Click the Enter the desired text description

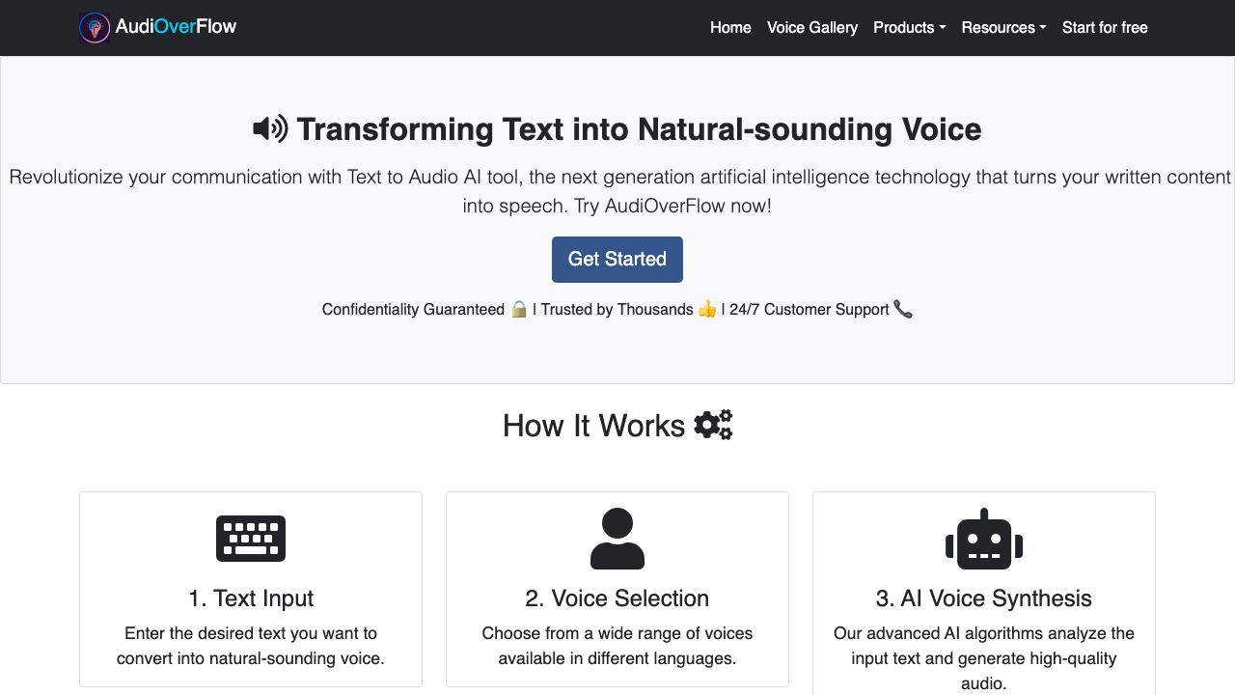click(x=251, y=646)
